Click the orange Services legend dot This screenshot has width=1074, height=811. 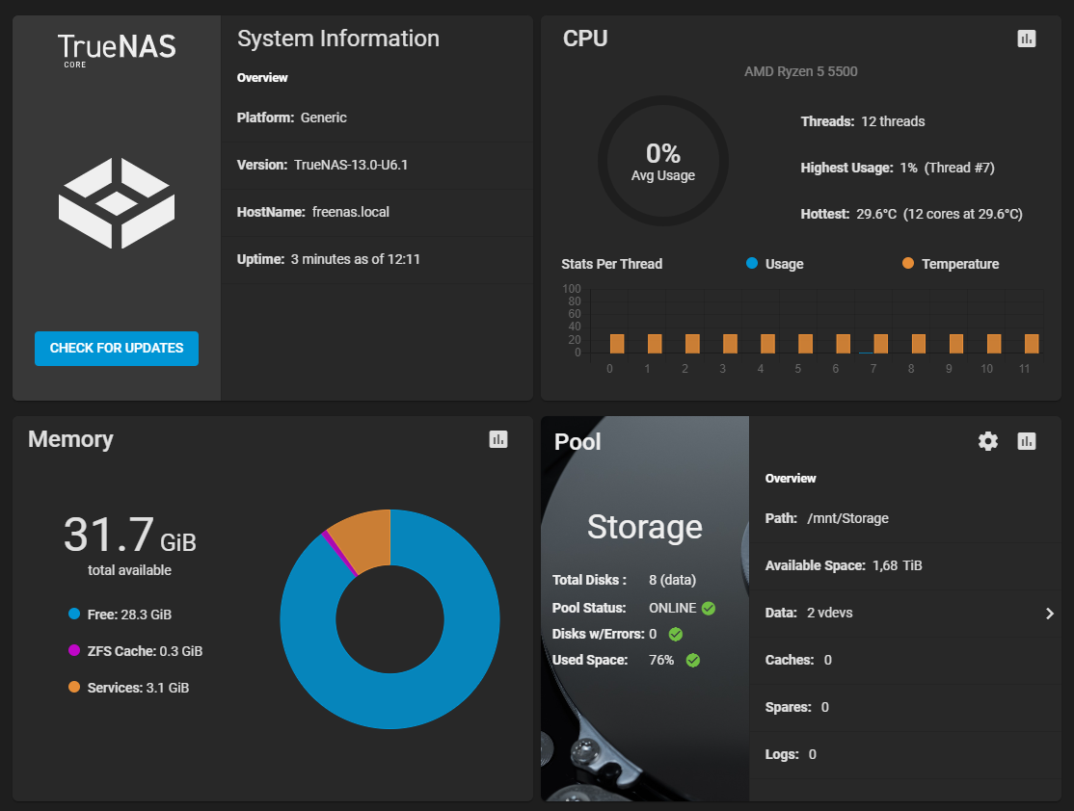click(74, 687)
